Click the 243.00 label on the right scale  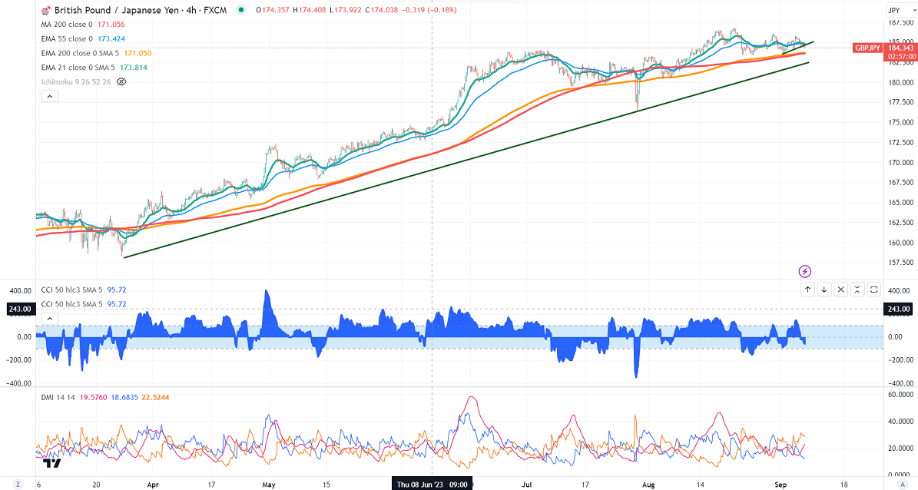pos(900,309)
